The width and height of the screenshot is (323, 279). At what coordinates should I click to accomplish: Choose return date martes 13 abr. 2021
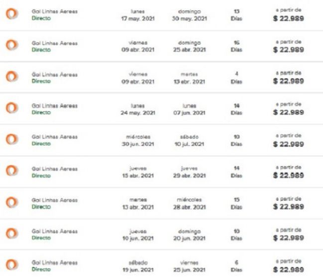click(x=189, y=78)
